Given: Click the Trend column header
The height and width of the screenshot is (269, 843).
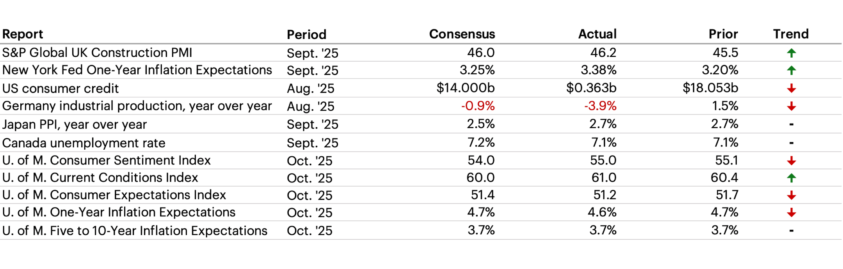Looking at the screenshot, I should click(x=791, y=34).
